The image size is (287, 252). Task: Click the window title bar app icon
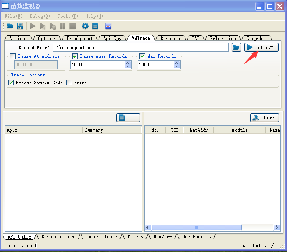tap(5, 6)
